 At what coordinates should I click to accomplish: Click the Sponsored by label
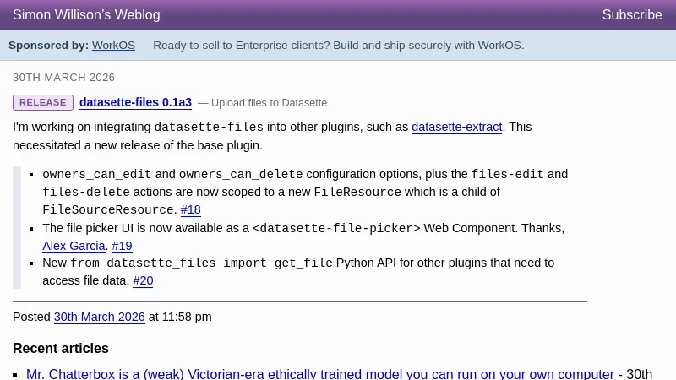point(48,46)
